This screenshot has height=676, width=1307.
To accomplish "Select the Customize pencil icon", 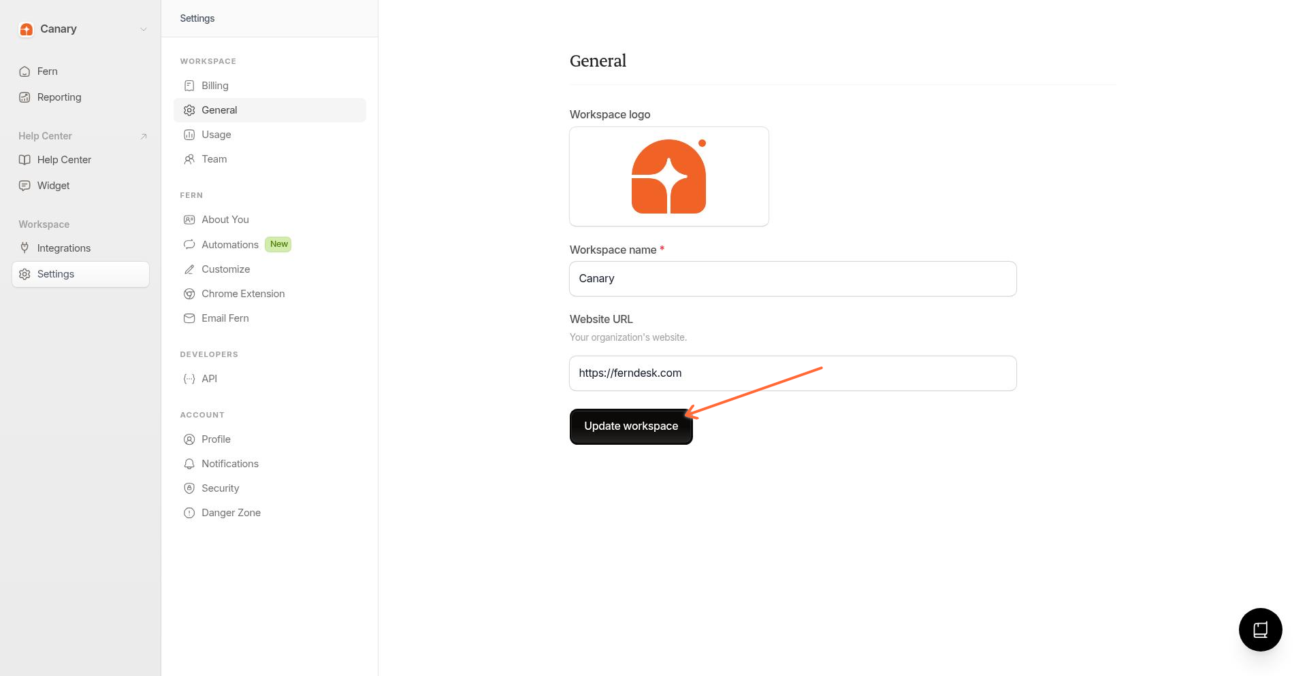I will click(x=189, y=269).
